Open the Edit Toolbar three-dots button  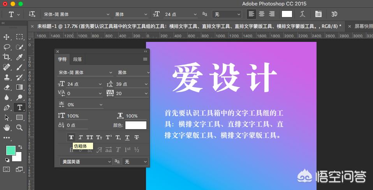click(6, 138)
